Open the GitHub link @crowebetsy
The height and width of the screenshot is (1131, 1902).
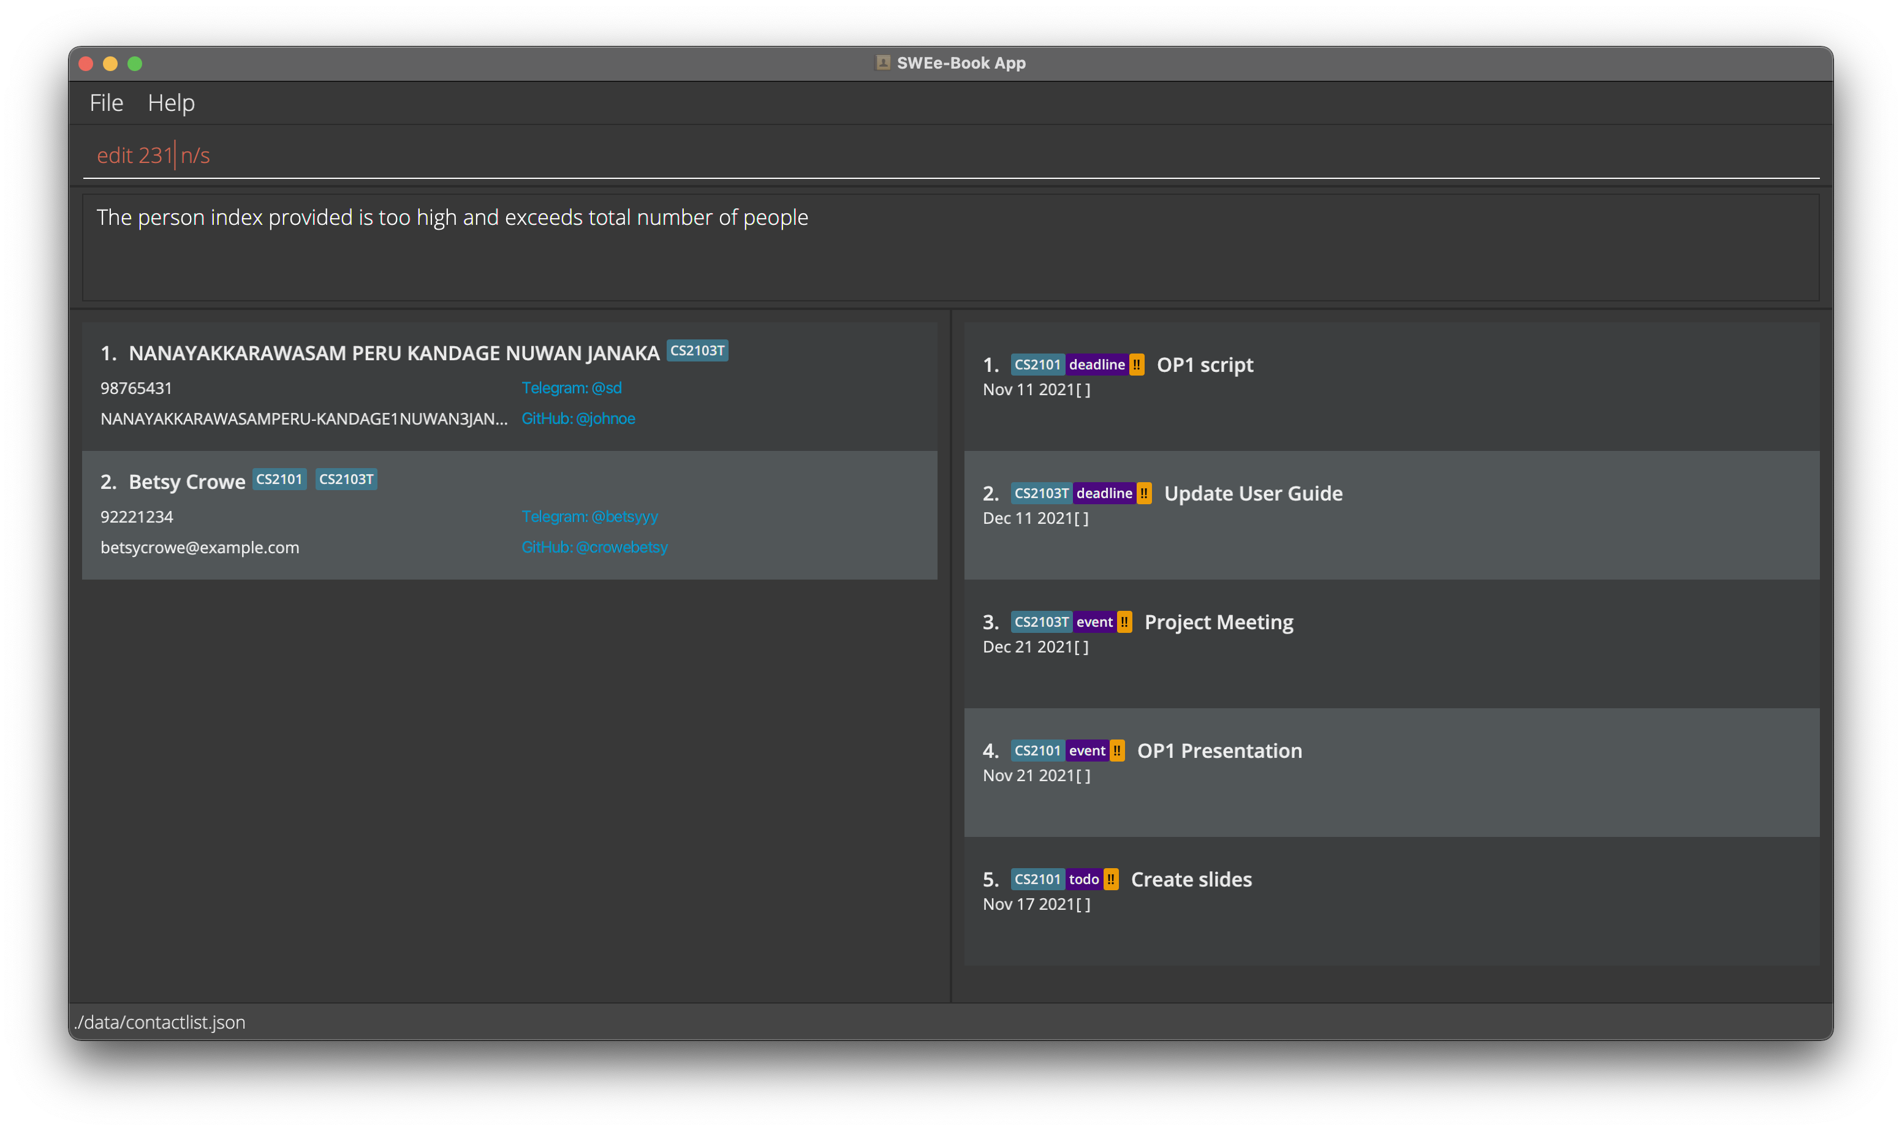pyautogui.click(x=594, y=547)
